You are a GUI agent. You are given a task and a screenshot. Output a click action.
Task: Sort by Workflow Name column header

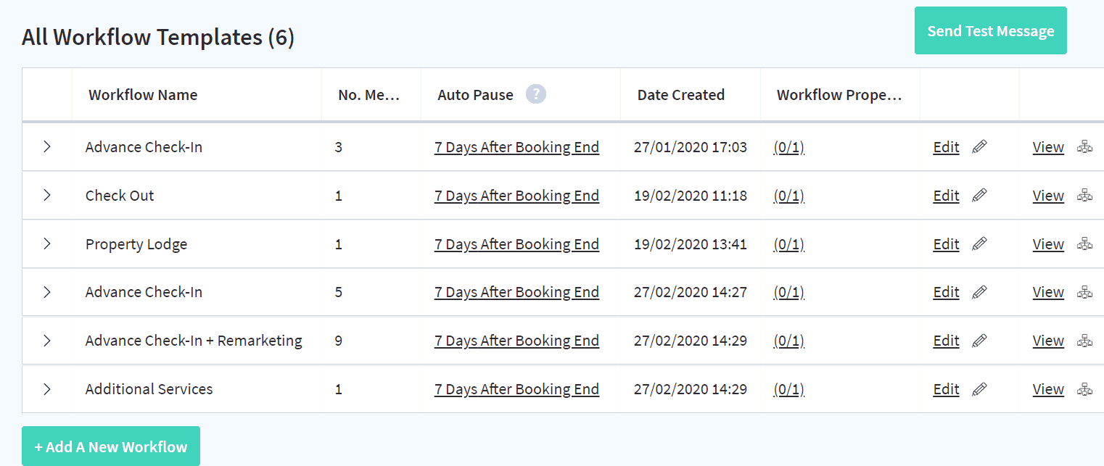coord(143,95)
